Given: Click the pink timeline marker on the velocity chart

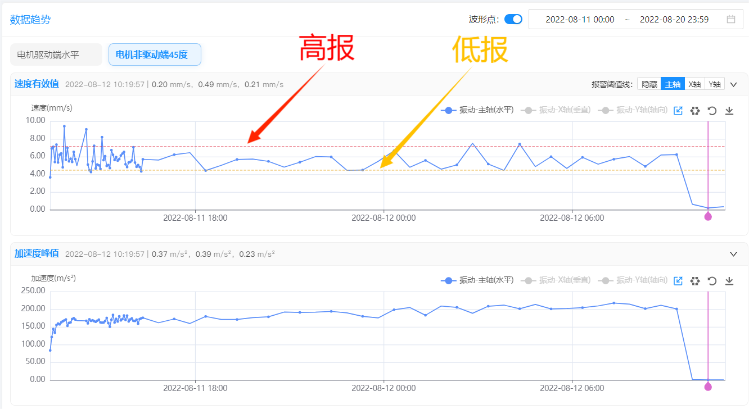Looking at the screenshot, I should pos(708,216).
